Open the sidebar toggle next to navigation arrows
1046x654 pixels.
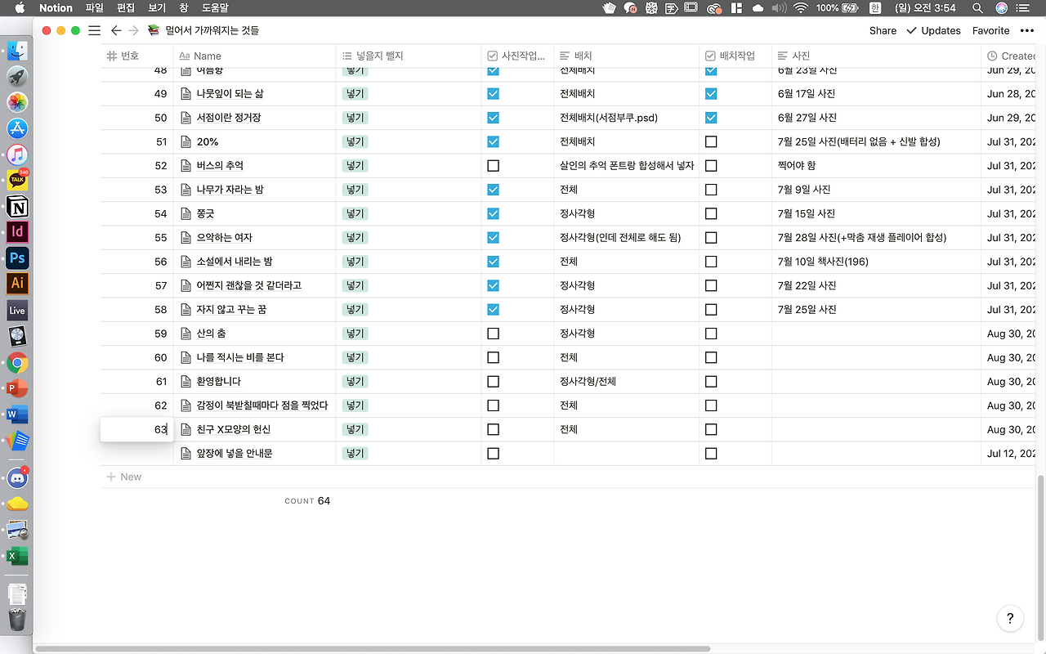[x=94, y=30]
